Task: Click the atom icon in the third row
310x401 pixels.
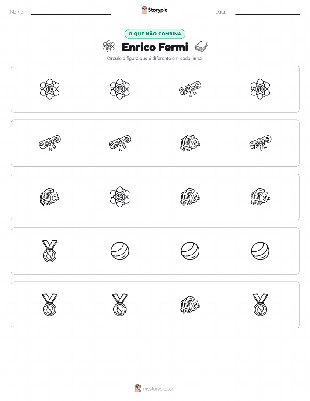Action: (120, 197)
